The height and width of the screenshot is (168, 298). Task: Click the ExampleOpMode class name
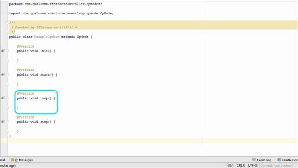pos(47,37)
